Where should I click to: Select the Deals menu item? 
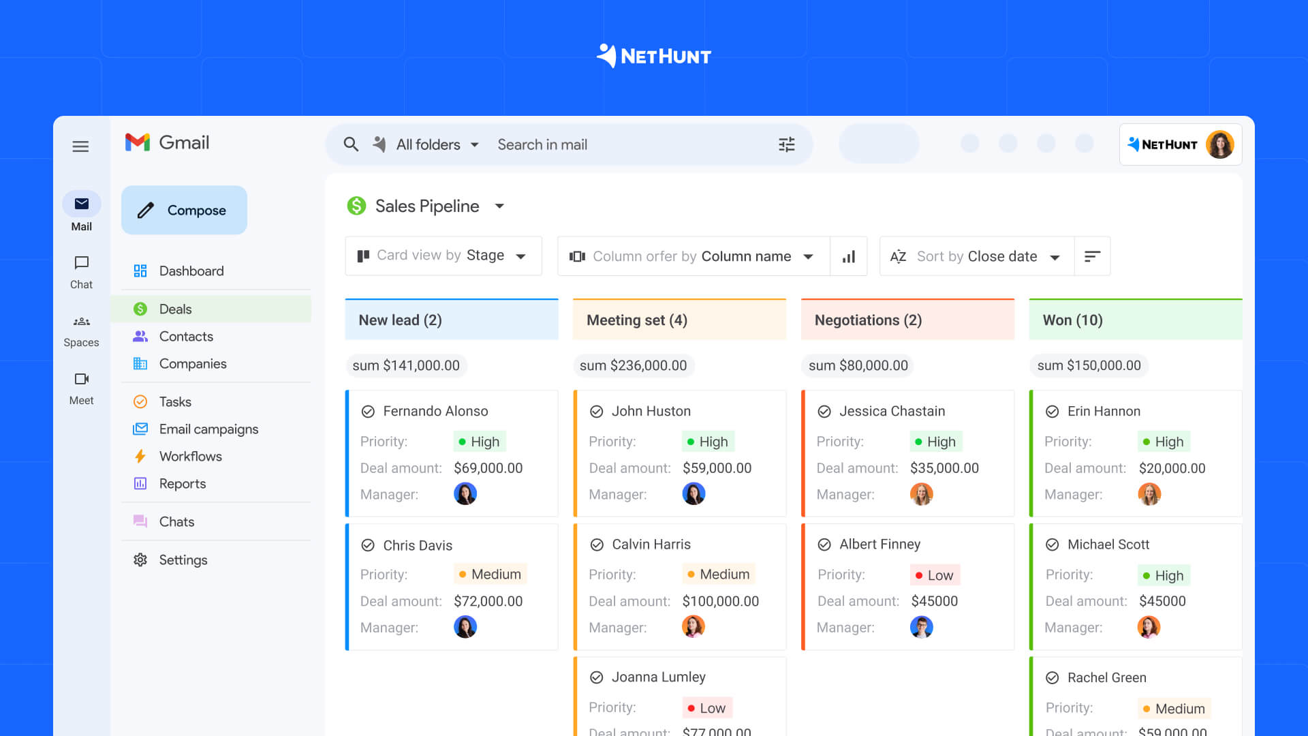[174, 308]
